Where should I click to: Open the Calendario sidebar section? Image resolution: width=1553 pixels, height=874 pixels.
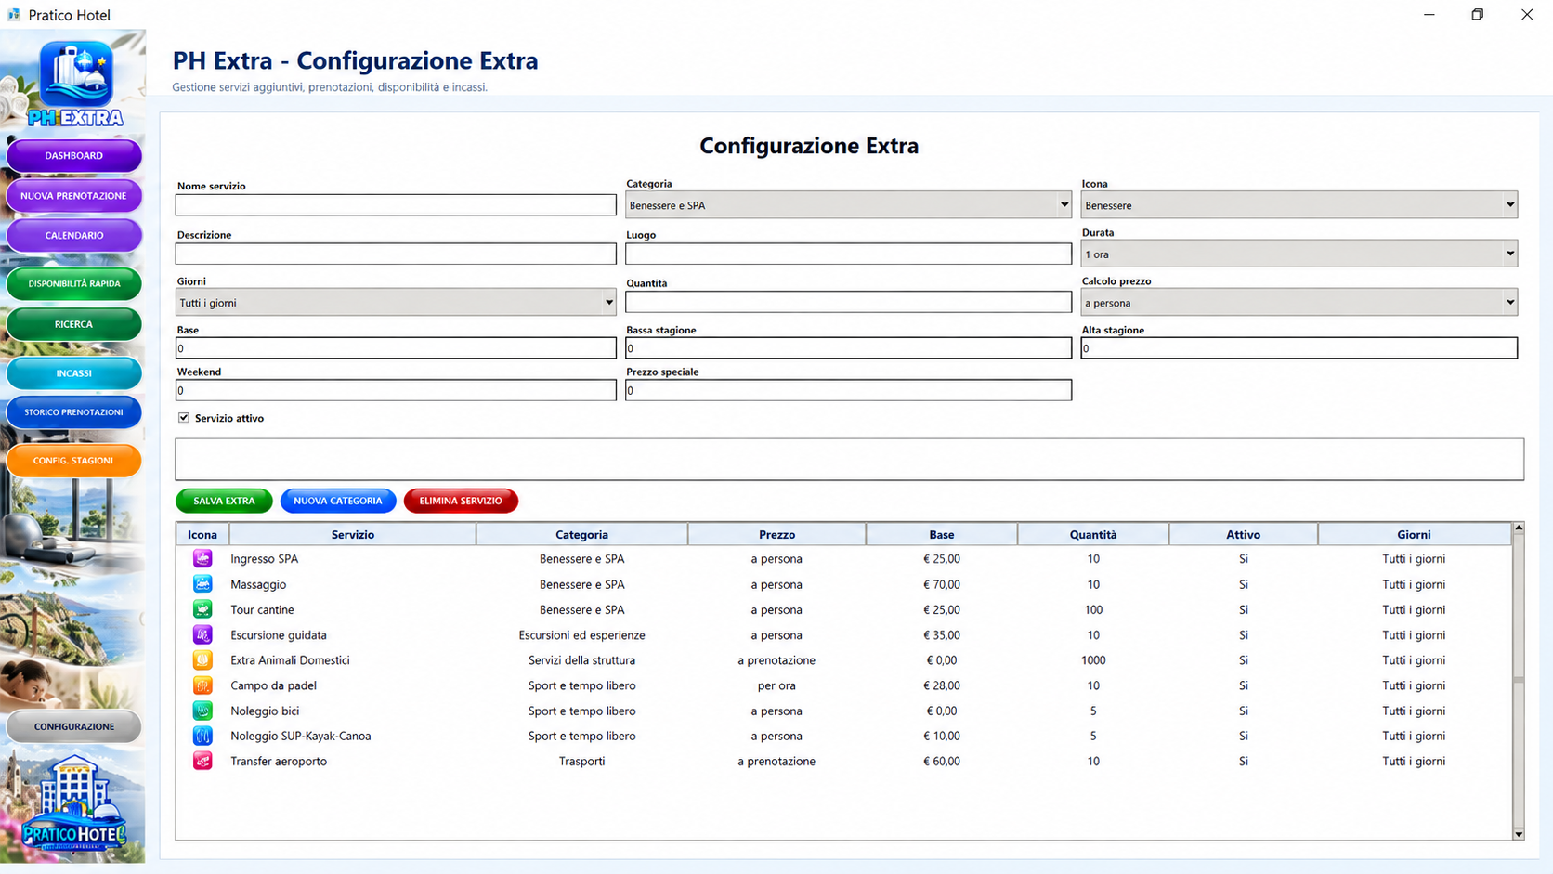[x=74, y=236]
